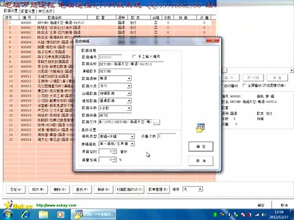Image resolution: width=294 pixels, height=220 pixels.
Task: Open the audio track type dropdown
Action: pos(132,137)
